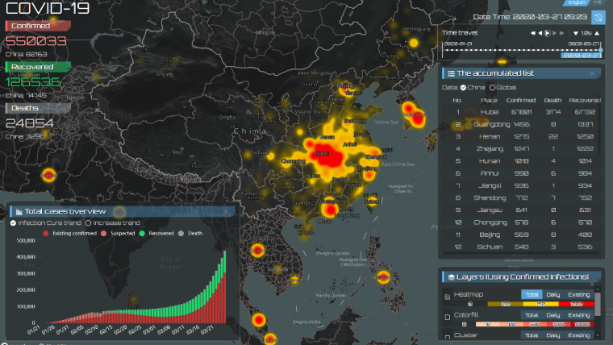Click the Layers panel scroll down arrow
The image size is (613, 345).
598,335
